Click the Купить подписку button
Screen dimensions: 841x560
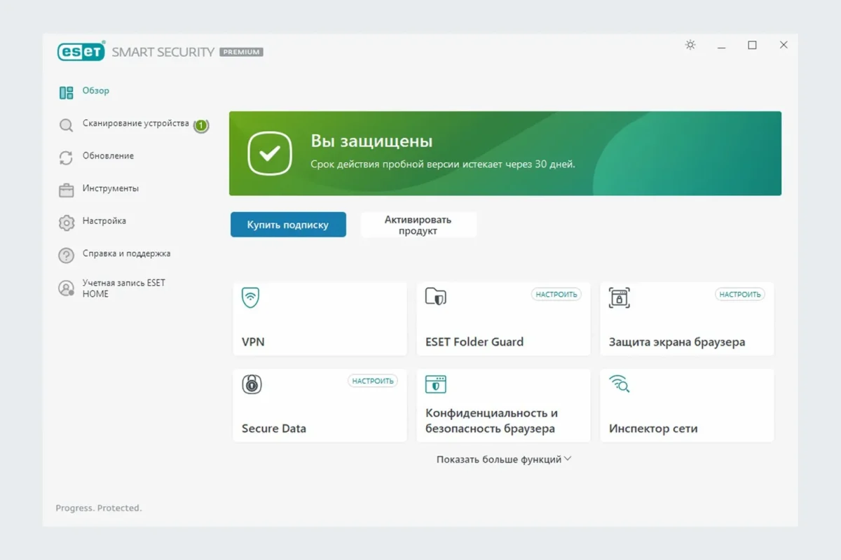click(x=288, y=225)
